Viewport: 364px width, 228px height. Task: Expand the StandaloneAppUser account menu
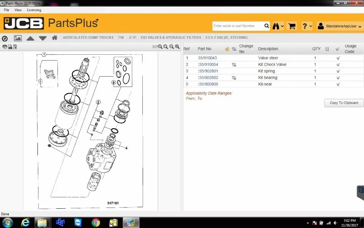coord(339,26)
